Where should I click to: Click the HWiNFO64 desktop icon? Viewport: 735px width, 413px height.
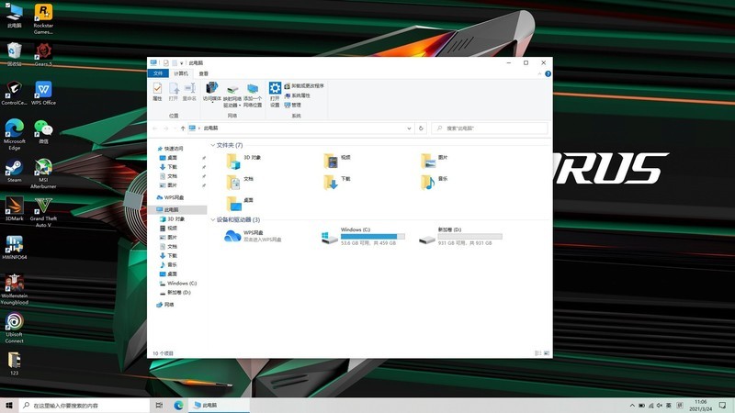[14, 247]
